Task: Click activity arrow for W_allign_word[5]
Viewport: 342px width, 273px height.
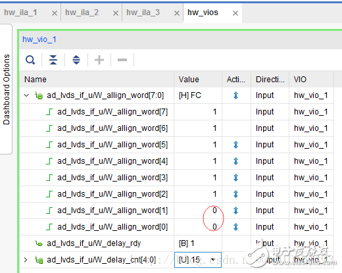Action: tap(235, 145)
